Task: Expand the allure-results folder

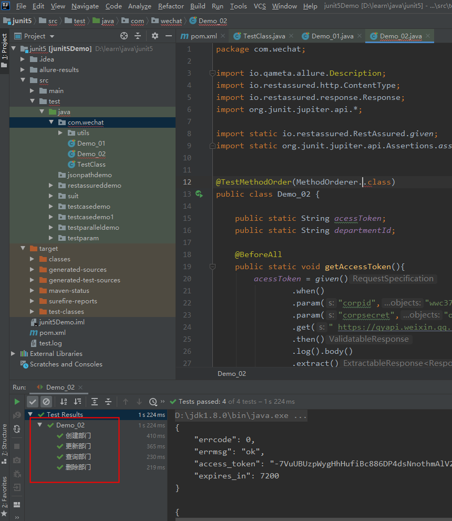Action: click(x=23, y=70)
